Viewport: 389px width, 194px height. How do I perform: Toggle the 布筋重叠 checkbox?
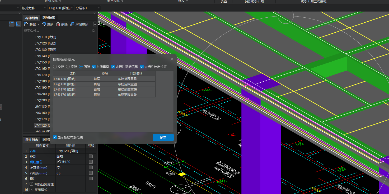coord(94,67)
